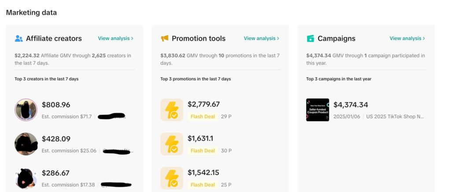Click the Promotion tools megaphone icon
The height and width of the screenshot is (192, 451).
click(x=165, y=39)
